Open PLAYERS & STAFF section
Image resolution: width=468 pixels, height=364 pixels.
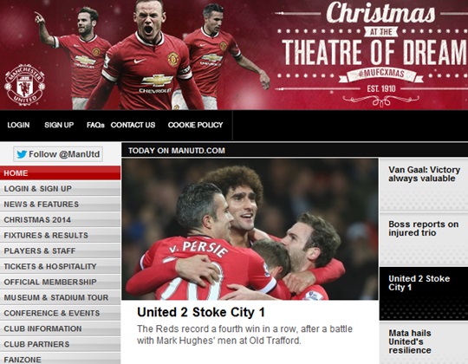point(61,250)
